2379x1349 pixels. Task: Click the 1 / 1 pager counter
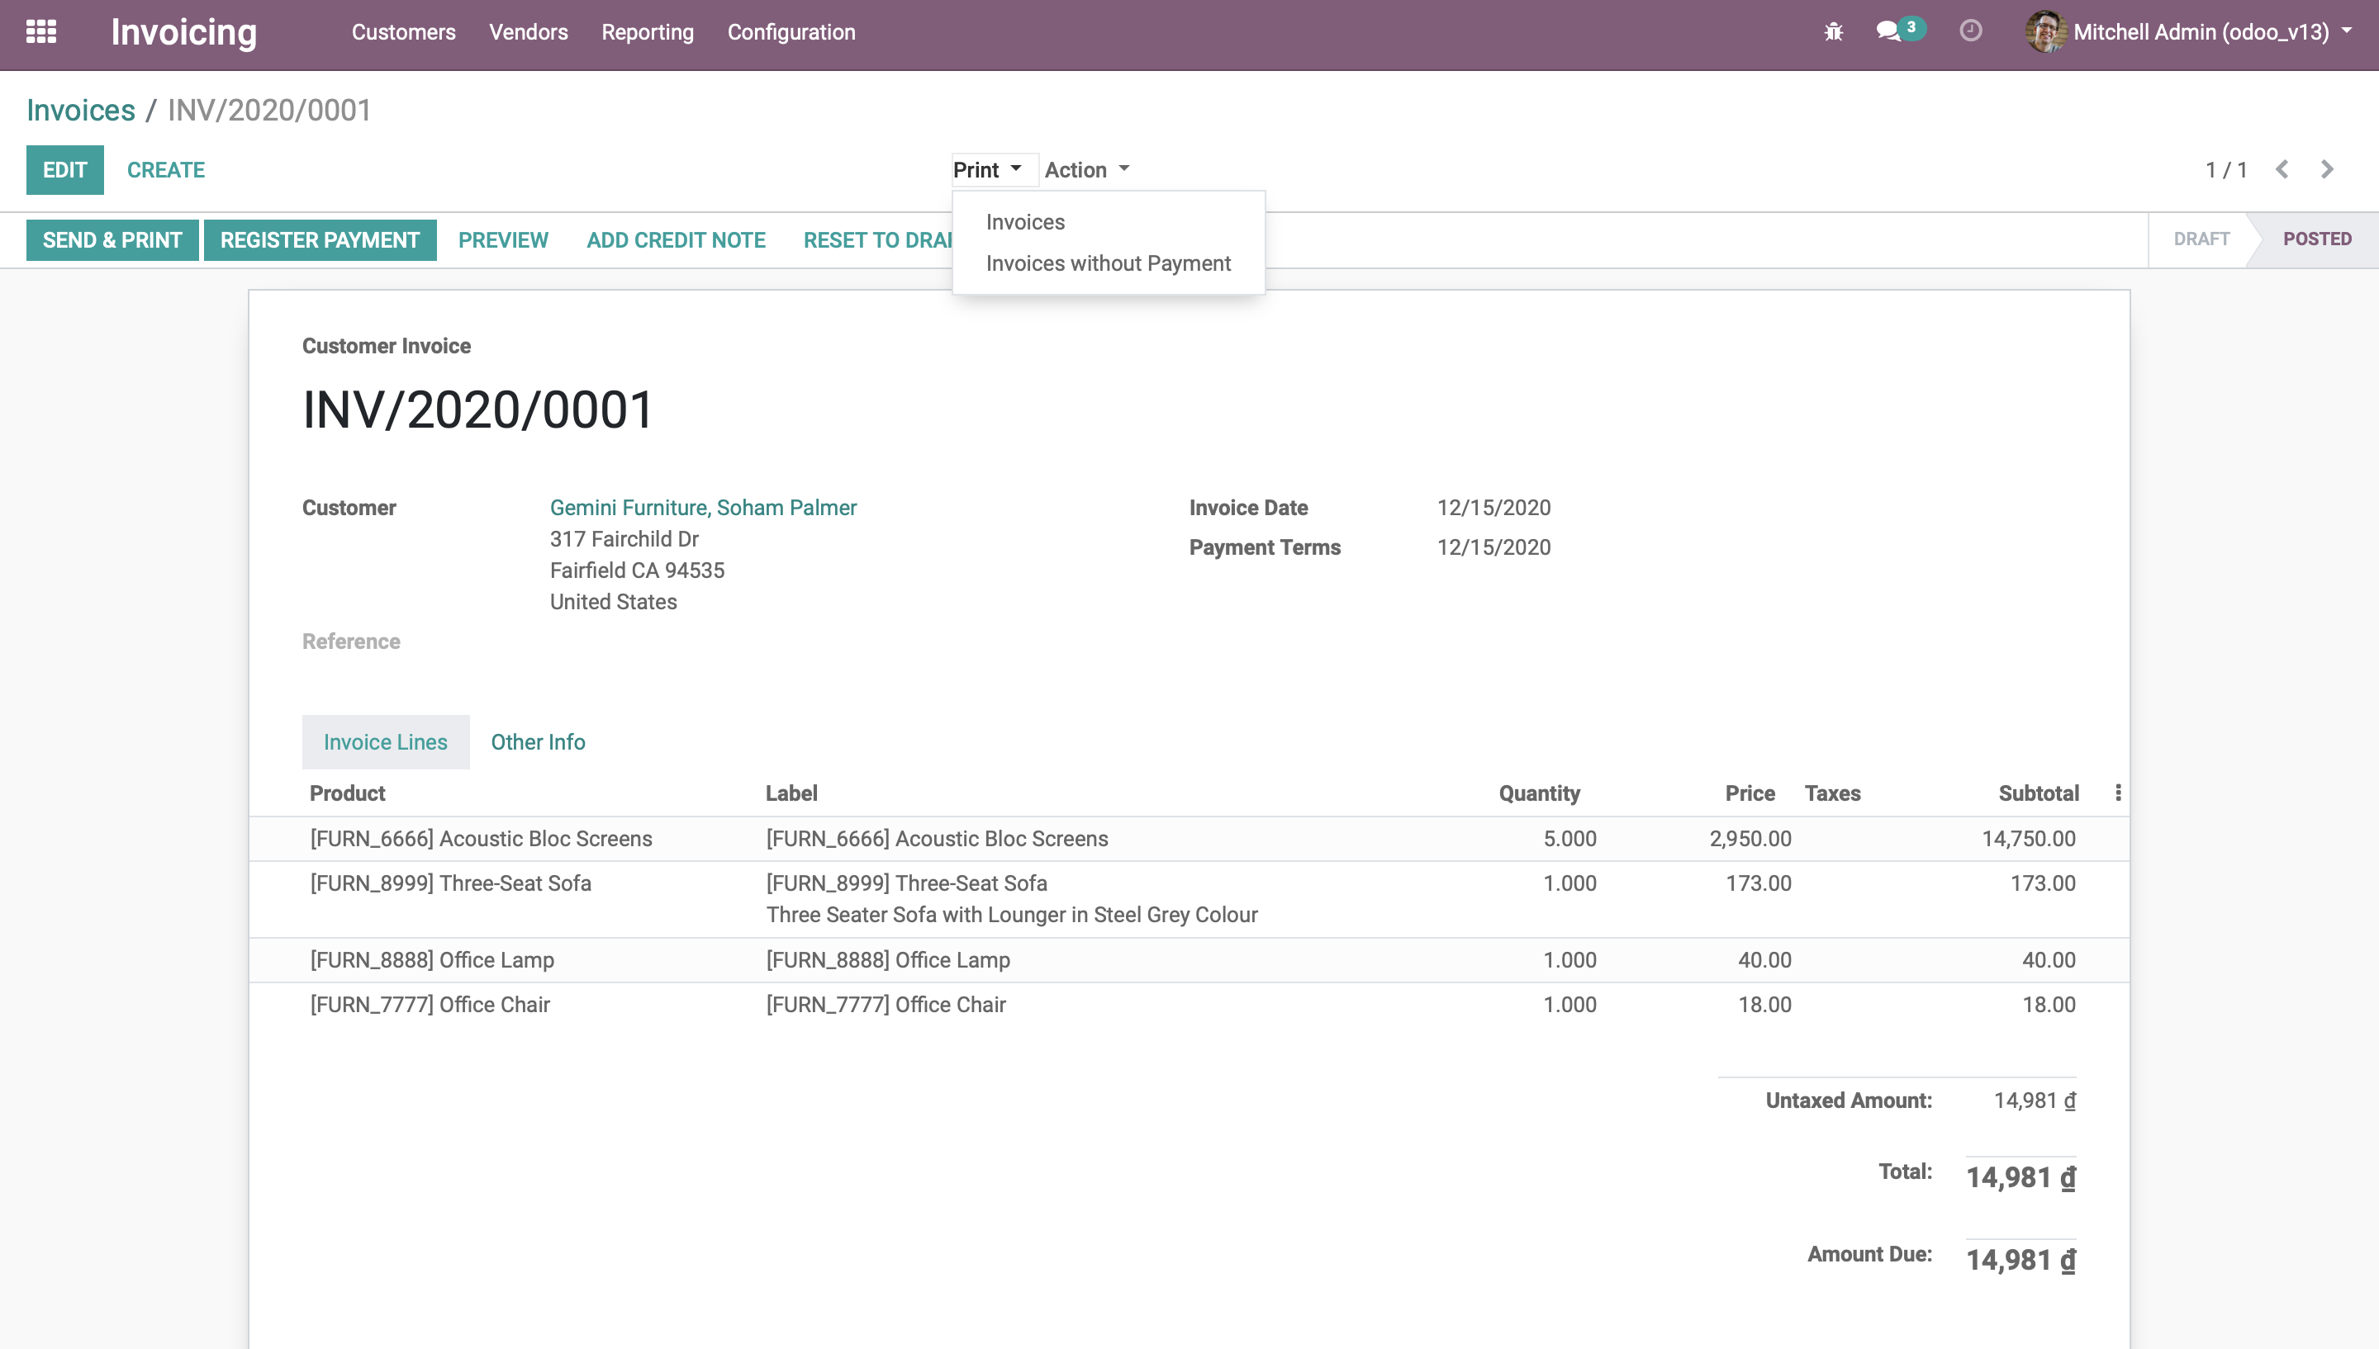click(x=2225, y=169)
